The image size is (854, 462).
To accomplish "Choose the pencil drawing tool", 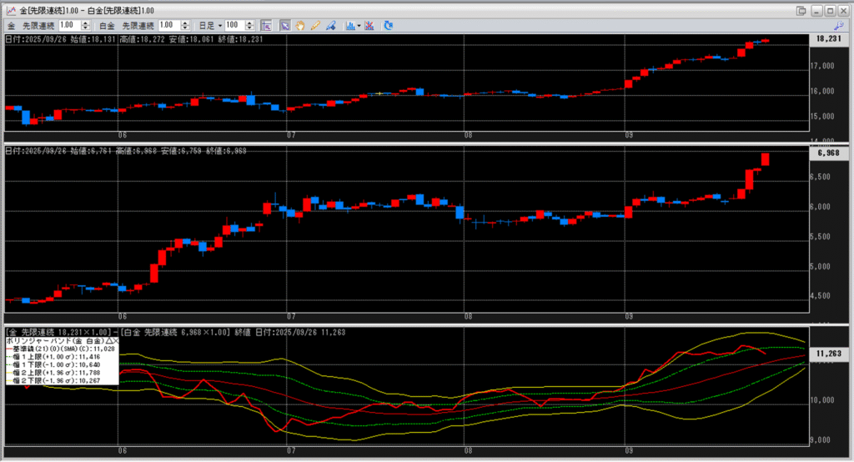I will pos(315,26).
